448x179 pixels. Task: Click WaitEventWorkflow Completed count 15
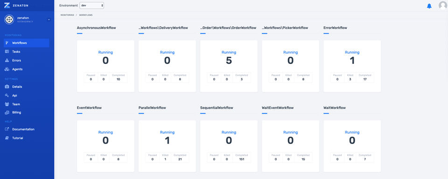point(303,159)
